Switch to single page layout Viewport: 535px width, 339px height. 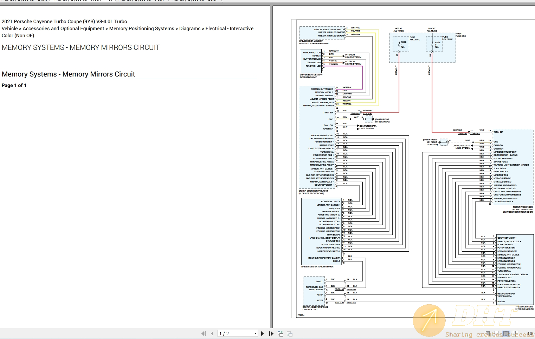coord(488,334)
